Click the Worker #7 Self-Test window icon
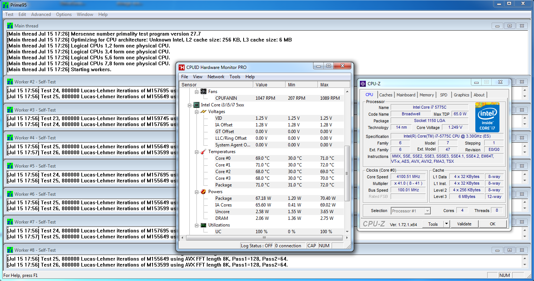 10,222
